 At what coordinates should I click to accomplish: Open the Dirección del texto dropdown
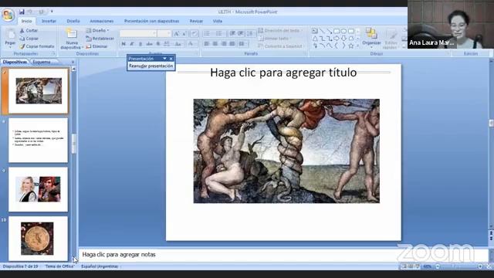(x=280, y=31)
